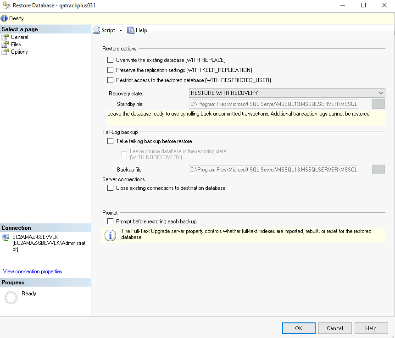Screen dimensions: 395x338
Task: Click the EC2AMAZ-6BEVVLK server name text
Action: point(35,237)
